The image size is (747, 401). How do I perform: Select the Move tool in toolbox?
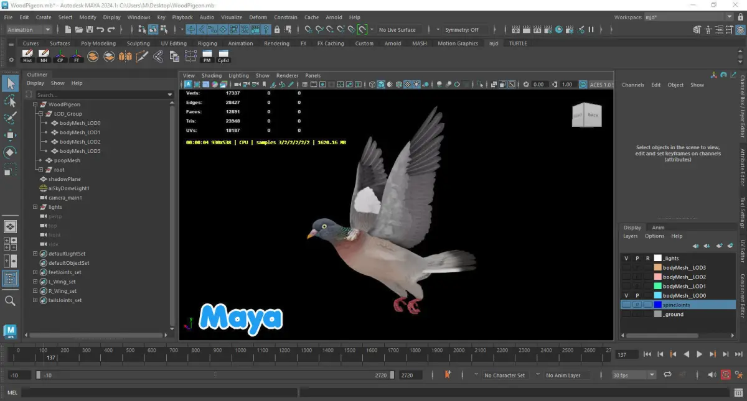pyautogui.click(x=10, y=136)
